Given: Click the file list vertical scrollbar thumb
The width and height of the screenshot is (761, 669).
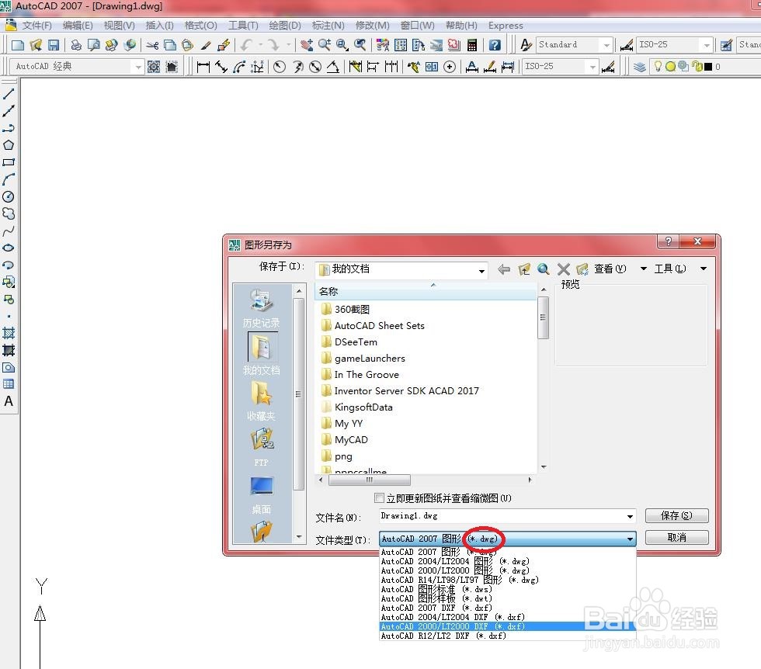Looking at the screenshot, I should tap(543, 317).
